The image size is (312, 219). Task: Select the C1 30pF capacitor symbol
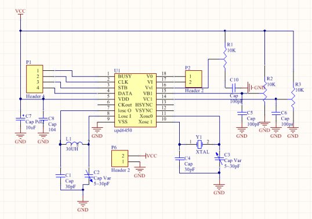[x=60, y=176]
